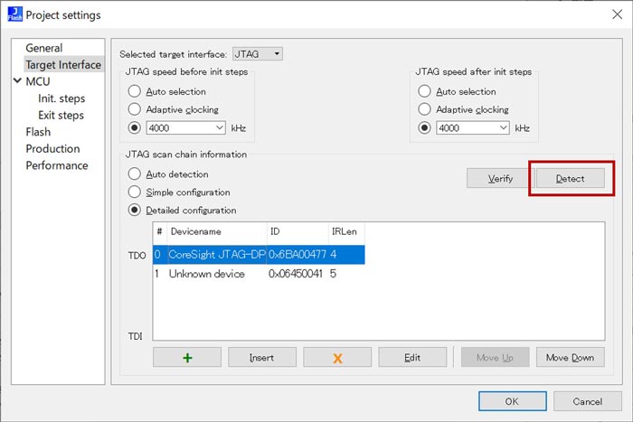This screenshot has height=422, width=633.
Task: Click IRLen value 4 of CoreSight row
Action: tap(333, 255)
